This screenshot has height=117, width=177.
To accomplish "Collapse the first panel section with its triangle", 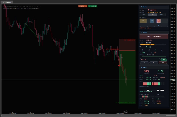I will 141,7.
